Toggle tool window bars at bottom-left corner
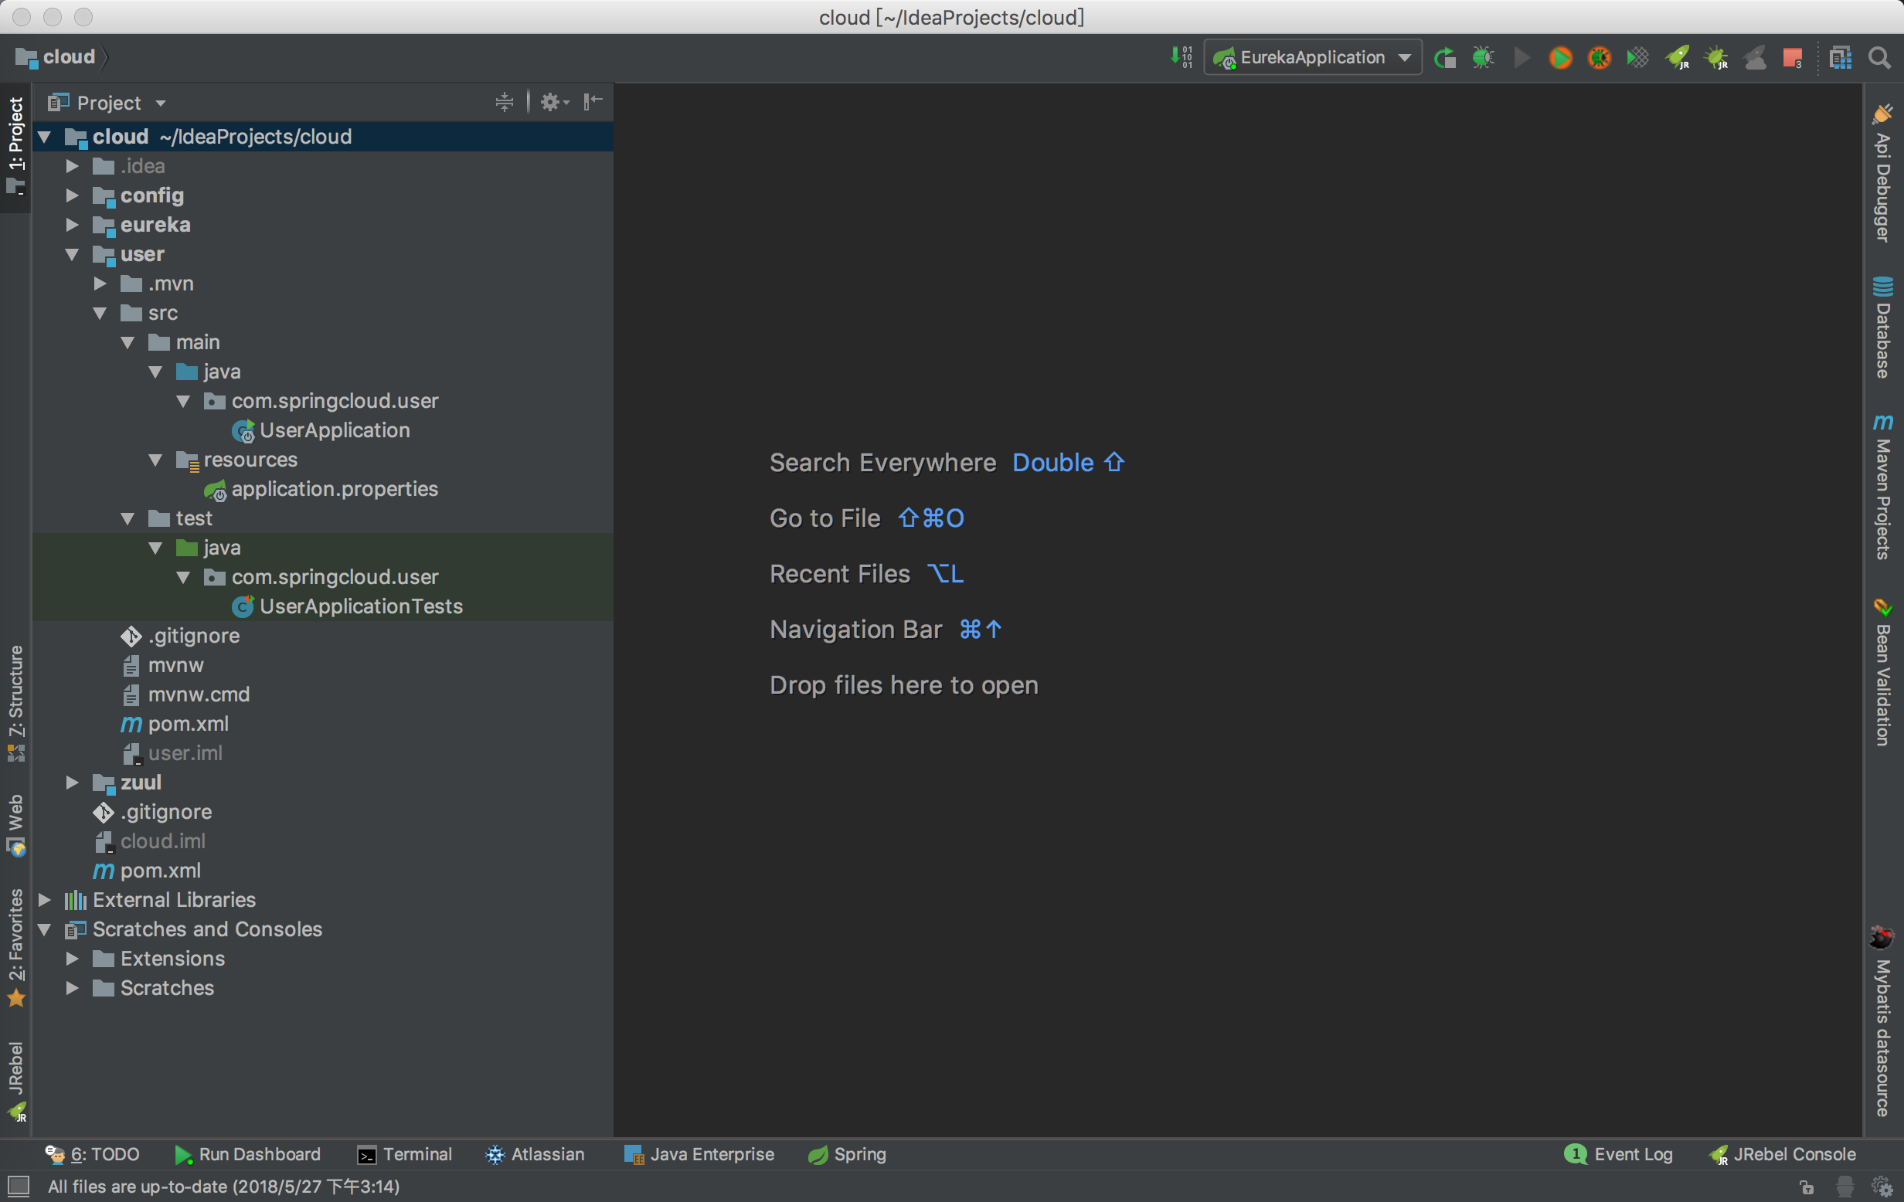 click(x=18, y=1187)
